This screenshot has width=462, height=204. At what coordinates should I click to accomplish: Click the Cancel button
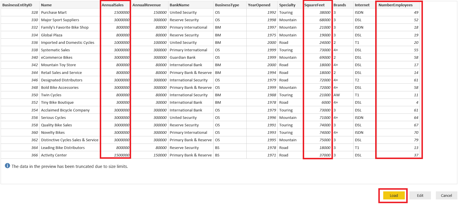coord(446,195)
